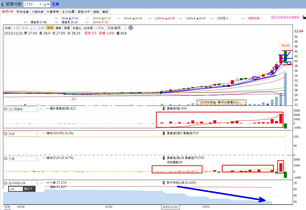Toggle the 布林 overlay button
This screenshot has height=210, width=306.
50,28
